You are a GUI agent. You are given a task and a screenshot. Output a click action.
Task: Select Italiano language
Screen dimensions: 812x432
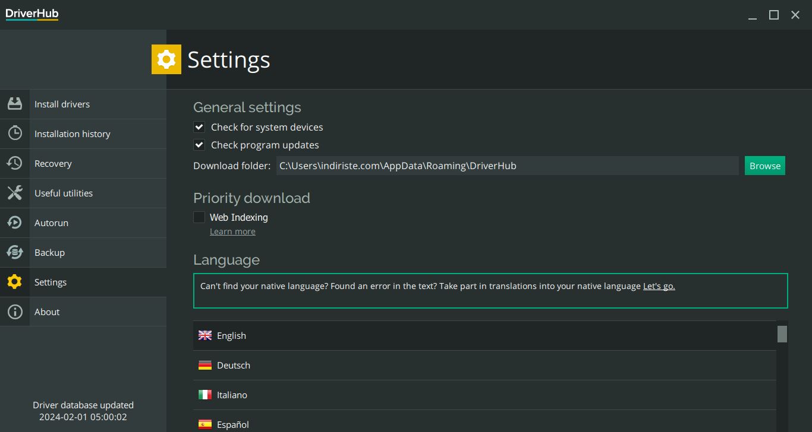(484, 395)
